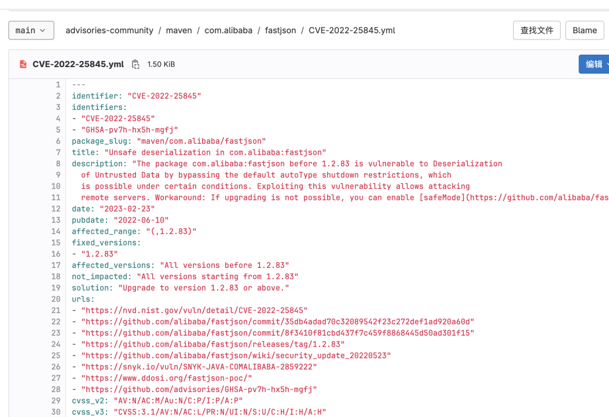Click package_slug value maven/com.alibaba/fastjson
Viewport: 609px width, 417px height.
tap(201, 141)
